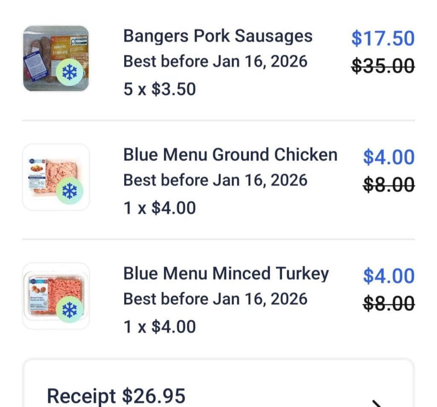Screen dimensions: 437x407
Task: Tap the frozen snowflake icon on Bangers Sausages
Action: pos(69,73)
